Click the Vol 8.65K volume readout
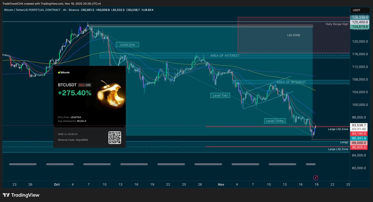 (147, 10)
